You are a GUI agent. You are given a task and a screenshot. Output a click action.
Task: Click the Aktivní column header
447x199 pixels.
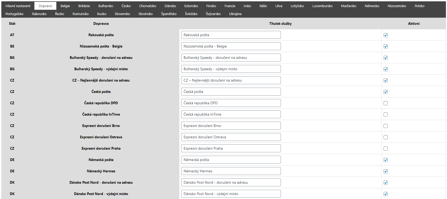(x=414, y=23)
